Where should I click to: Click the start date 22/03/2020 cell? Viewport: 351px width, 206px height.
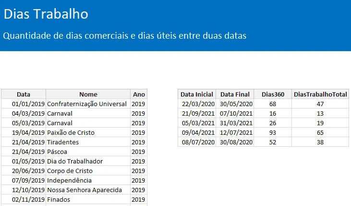[x=197, y=104]
